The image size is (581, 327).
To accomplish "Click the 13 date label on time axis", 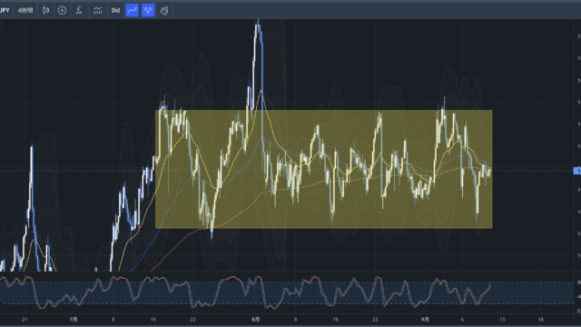I will tap(502, 319).
